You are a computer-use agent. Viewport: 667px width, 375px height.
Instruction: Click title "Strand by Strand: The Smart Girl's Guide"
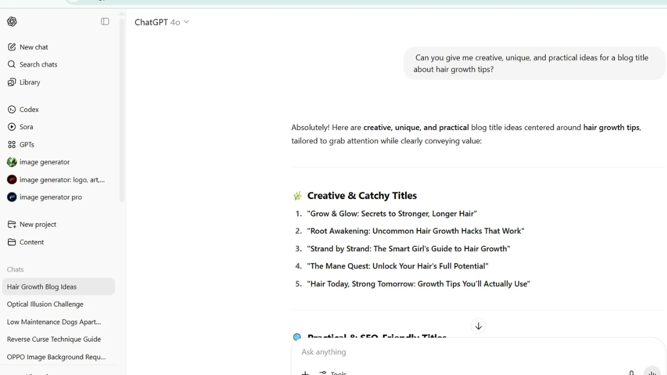coord(409,249)
